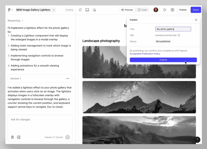Confirm with the wide blue Publish button
Screen dimensions: 207x149
(x=163, y=60)
